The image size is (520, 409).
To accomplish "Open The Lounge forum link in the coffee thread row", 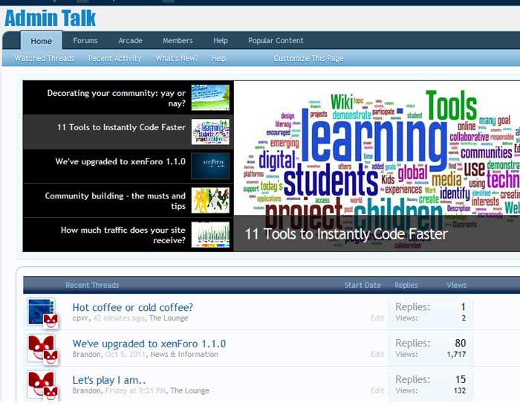I will (169, 318).
